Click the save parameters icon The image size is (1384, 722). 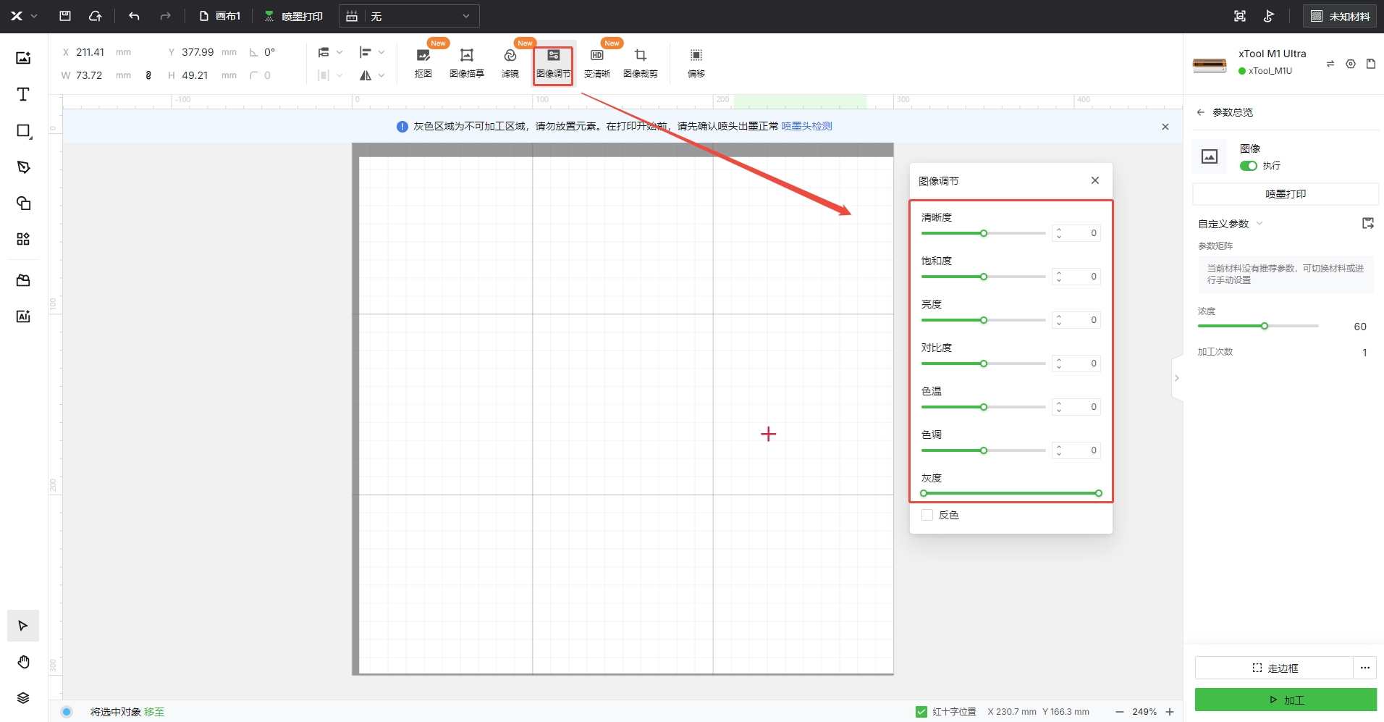[1368, 223]
